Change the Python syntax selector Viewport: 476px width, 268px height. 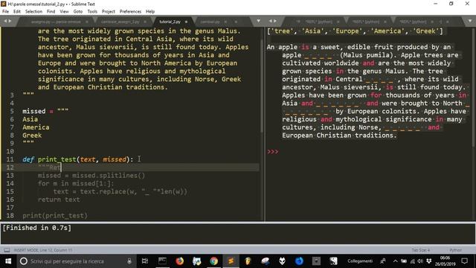[455, 250]
